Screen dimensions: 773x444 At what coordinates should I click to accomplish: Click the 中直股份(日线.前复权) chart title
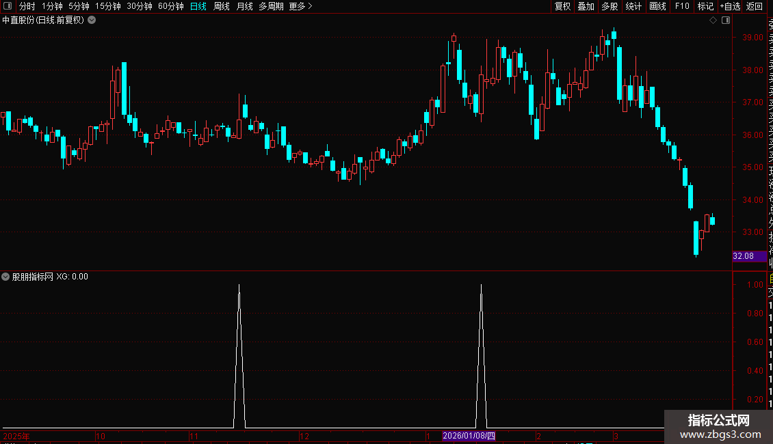click(43, 20)
